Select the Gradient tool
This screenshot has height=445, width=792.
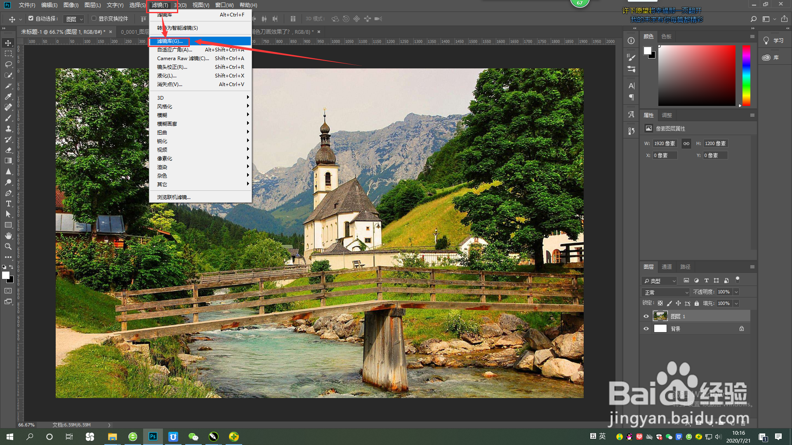point(8,161)
